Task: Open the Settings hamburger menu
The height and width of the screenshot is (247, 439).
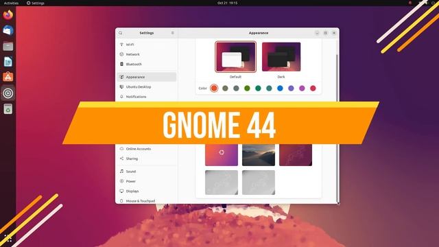Action: pyautogui.click(x=172, y=33)
